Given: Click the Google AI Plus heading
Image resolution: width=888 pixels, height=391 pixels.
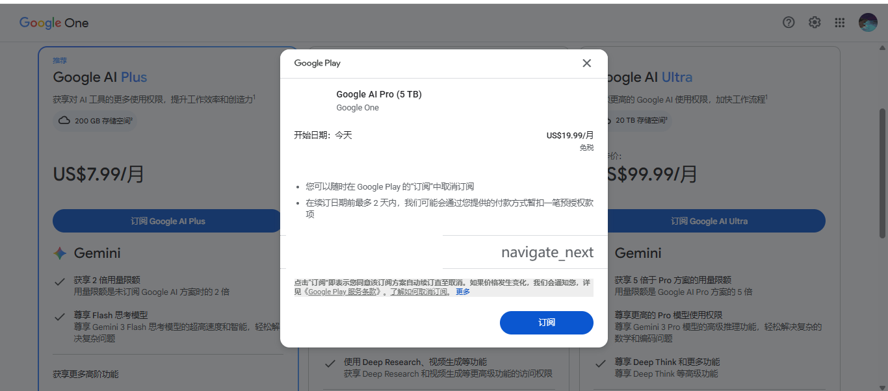Looking at the screenshot, I should point(100,77).
